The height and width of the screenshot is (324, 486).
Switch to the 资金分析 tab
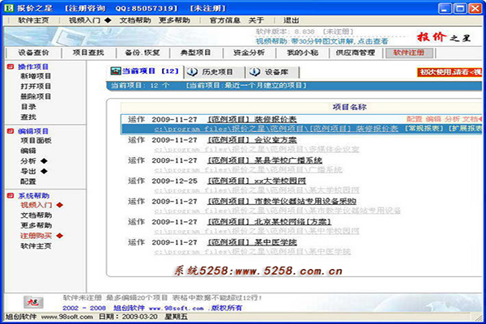[247, 53]
